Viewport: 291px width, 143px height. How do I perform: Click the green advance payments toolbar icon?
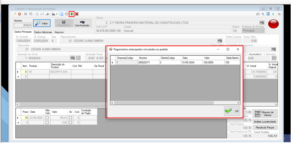pos(72,14)
